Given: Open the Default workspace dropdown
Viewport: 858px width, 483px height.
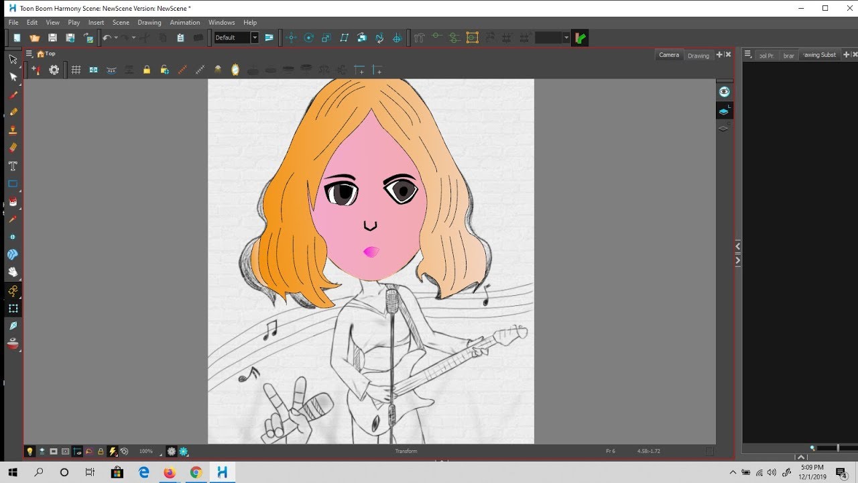Looking at the screenshot, I should (x=255, y=38).
